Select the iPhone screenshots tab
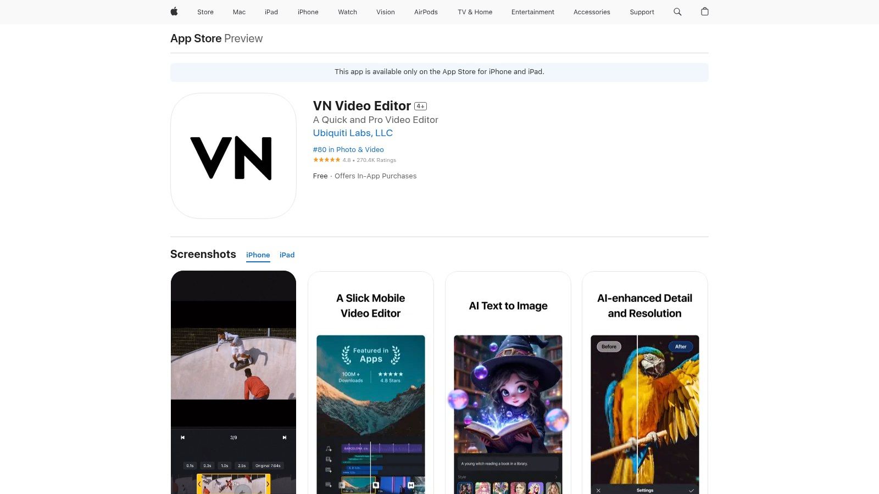This screenshot has width=879, height=494. tap(258, 255)
